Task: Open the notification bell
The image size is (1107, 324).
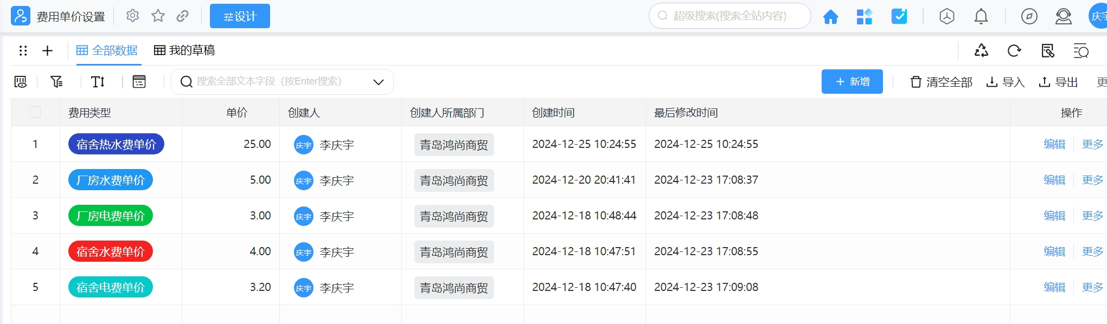Action: (x=981, y=17)
